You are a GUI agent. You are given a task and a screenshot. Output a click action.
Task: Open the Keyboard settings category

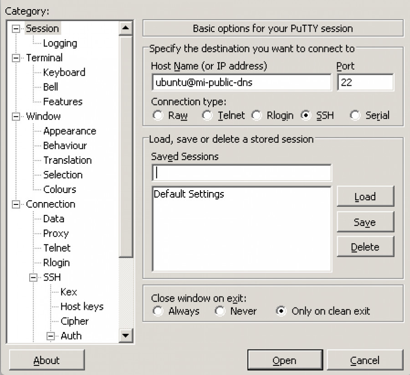(64, 72)
